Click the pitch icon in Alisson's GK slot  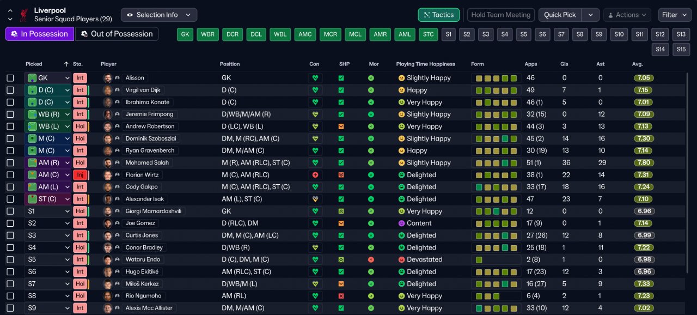click(32, 78)
